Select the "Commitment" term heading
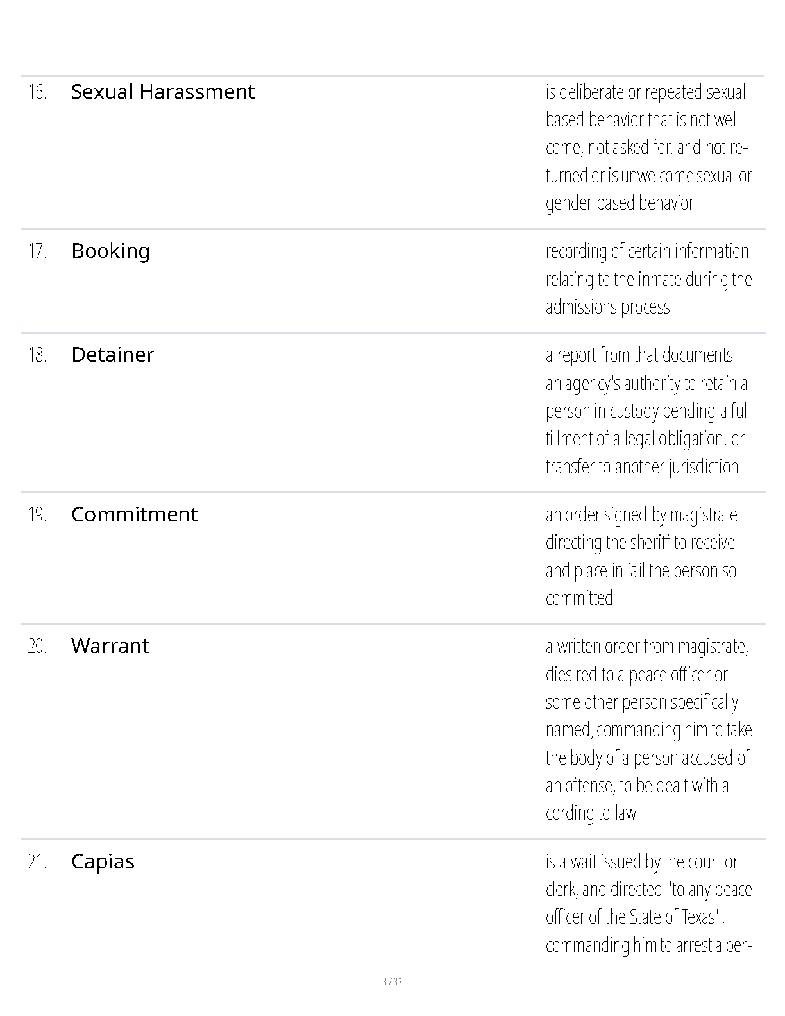Image resolution: width=785 pixels, height=1016 pixels. [x=134, y=514]
